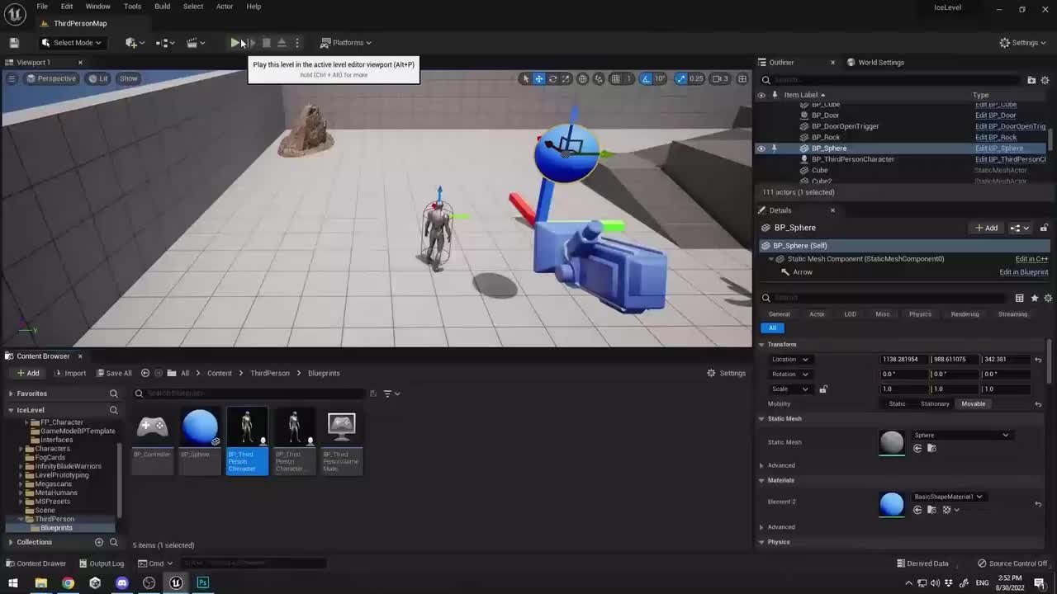The width and height of the screenshot is (1057, 594).
Task: Open the play options three-dot menu
Action: click(x=297, y=43)
